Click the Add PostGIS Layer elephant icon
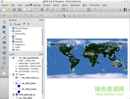 [4, 33]
